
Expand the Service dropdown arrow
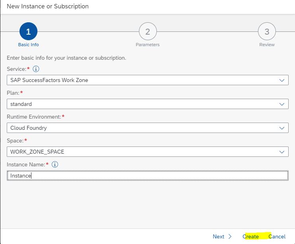(281, 80)
